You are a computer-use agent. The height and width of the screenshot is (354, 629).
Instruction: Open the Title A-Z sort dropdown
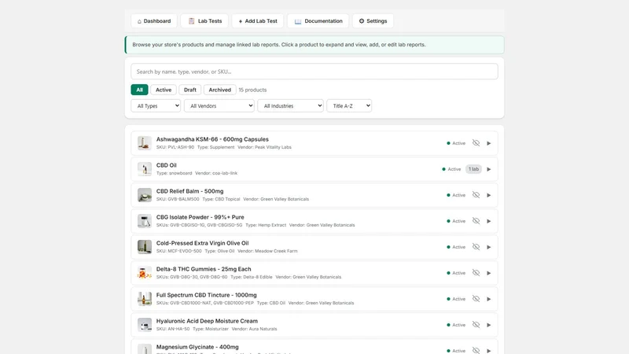pyautogui.click(x=349, y=106)
